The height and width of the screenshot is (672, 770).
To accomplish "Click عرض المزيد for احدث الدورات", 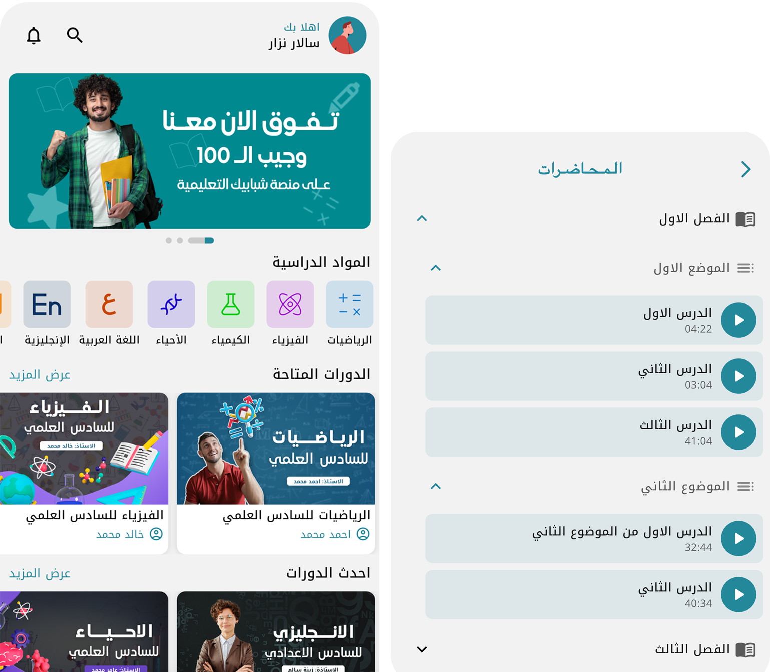I will pyautogui.click(x=40, y=573).
